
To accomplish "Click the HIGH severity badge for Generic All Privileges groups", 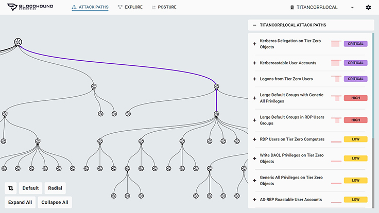I will [x=355, y=98].
